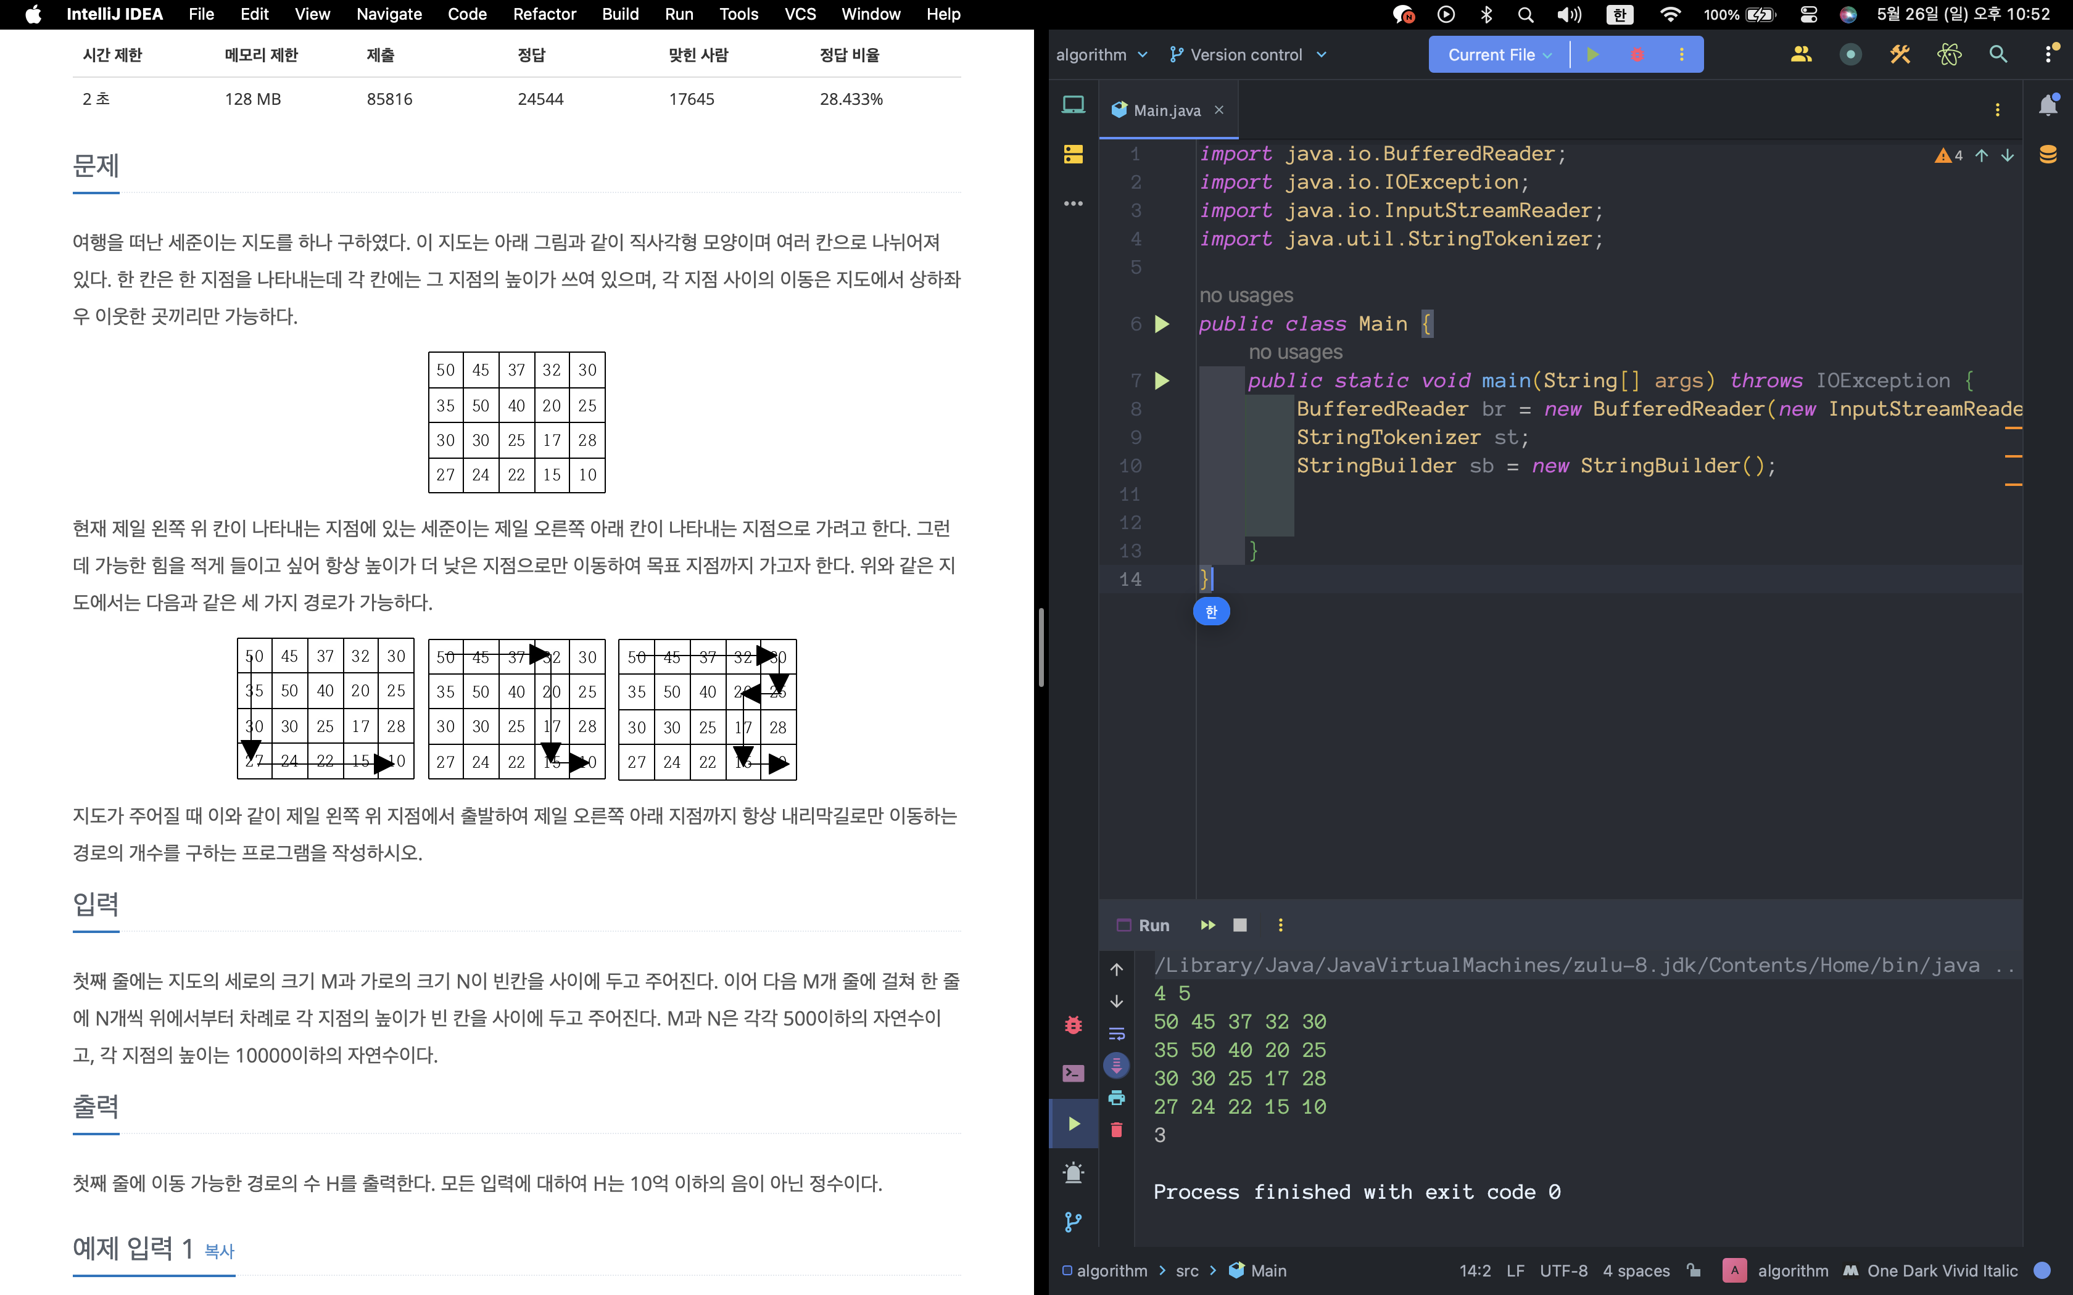Screen dimensions: 2073x1295
Task: Open the IDE settings tools icon
Action: pos(1900,55)
